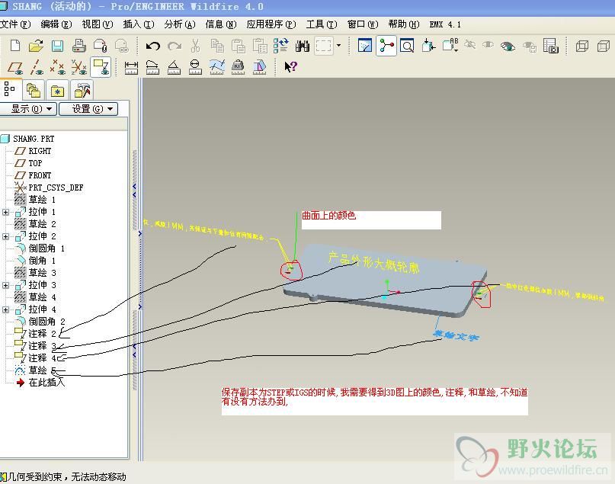Repaint the graphics window
The image size is (615, 484).
(365, 46)
